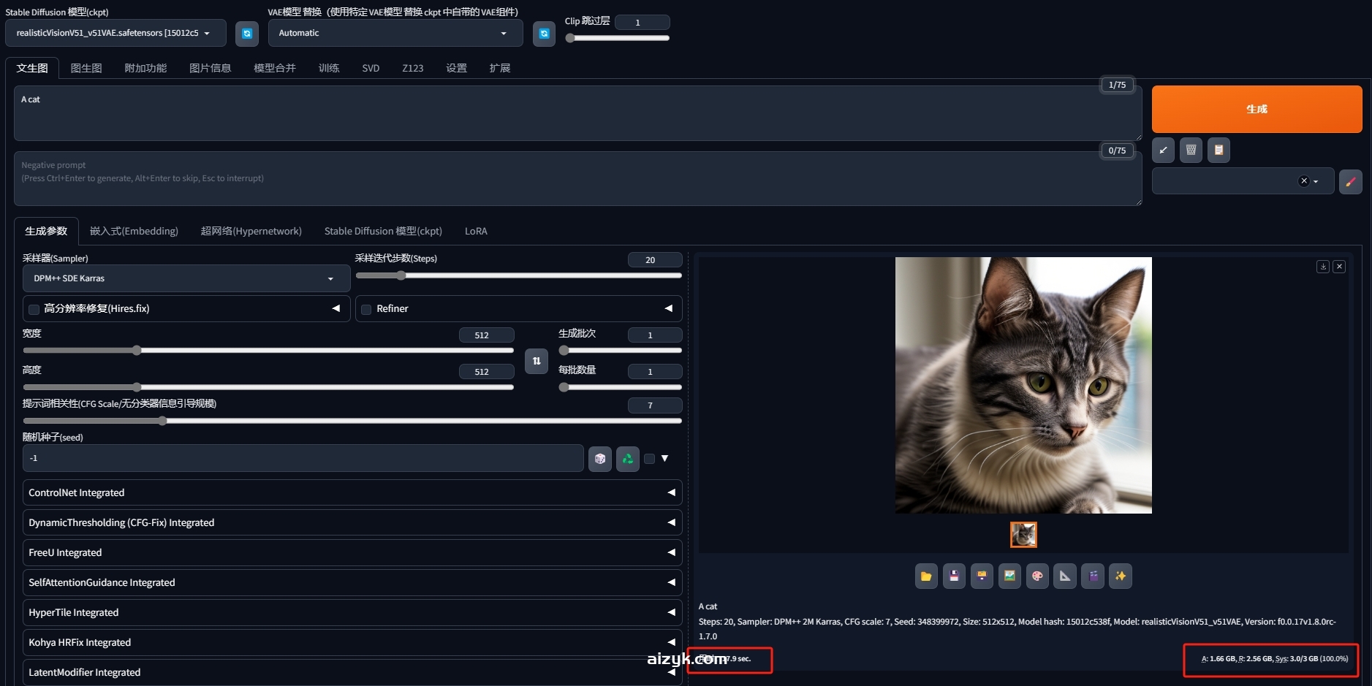Click the clipboard apply-styles icon
Screen dimensions: 1372x686
(x=1218, y=150)
